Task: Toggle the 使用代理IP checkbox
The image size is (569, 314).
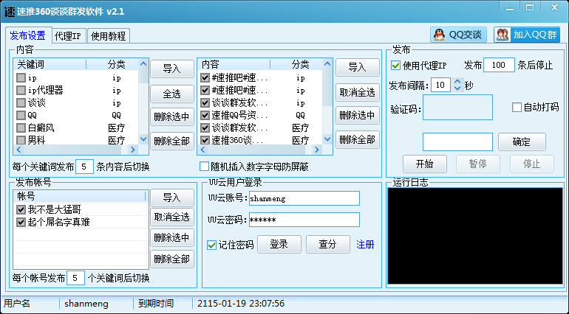Action: point(395,65)
